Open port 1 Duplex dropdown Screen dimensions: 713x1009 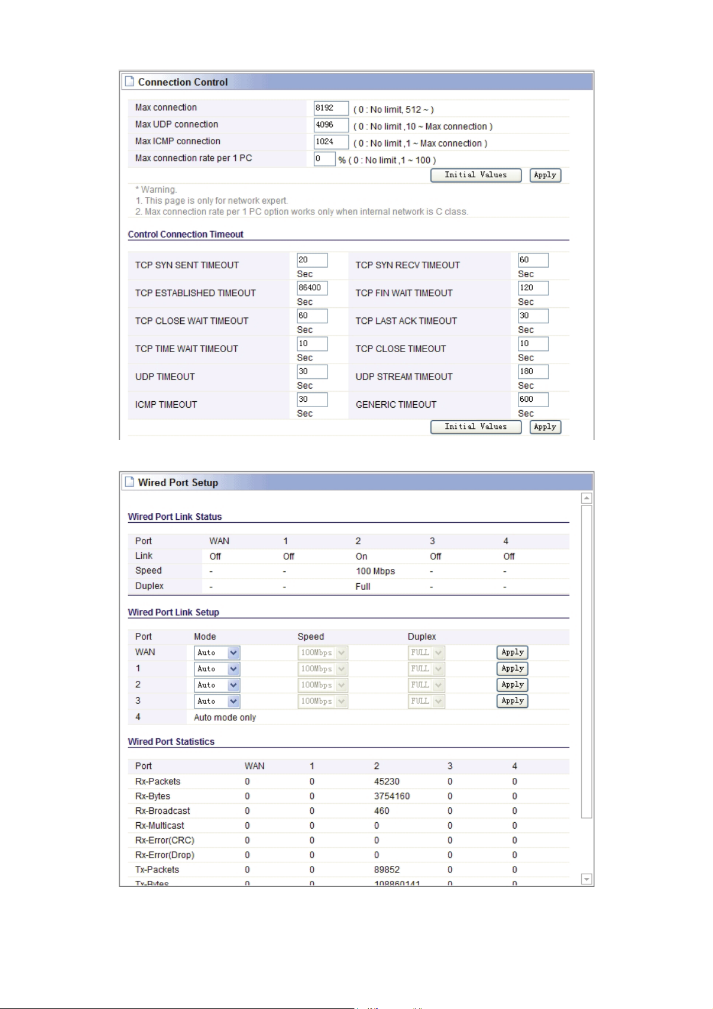tap(426, 669)
